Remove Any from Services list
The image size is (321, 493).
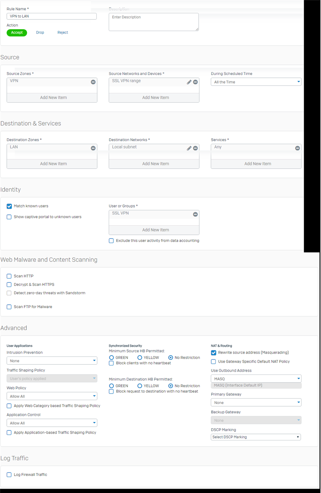tap(298, 148)
